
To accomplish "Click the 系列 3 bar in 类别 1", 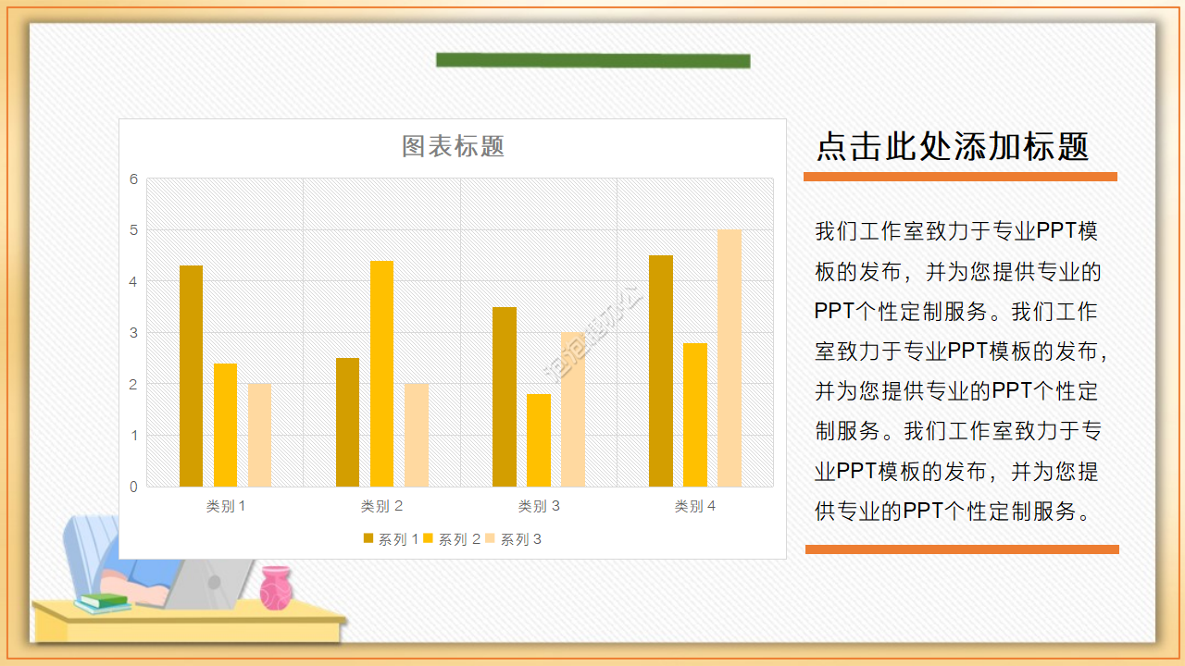I will point(259,435).
